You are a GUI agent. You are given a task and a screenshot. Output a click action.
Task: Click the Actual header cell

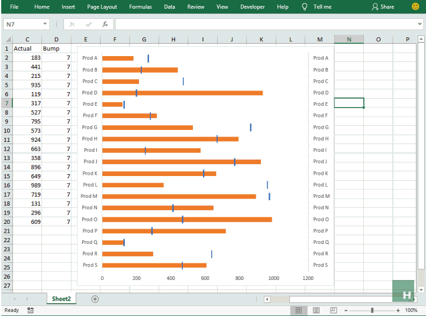[27, 48]
